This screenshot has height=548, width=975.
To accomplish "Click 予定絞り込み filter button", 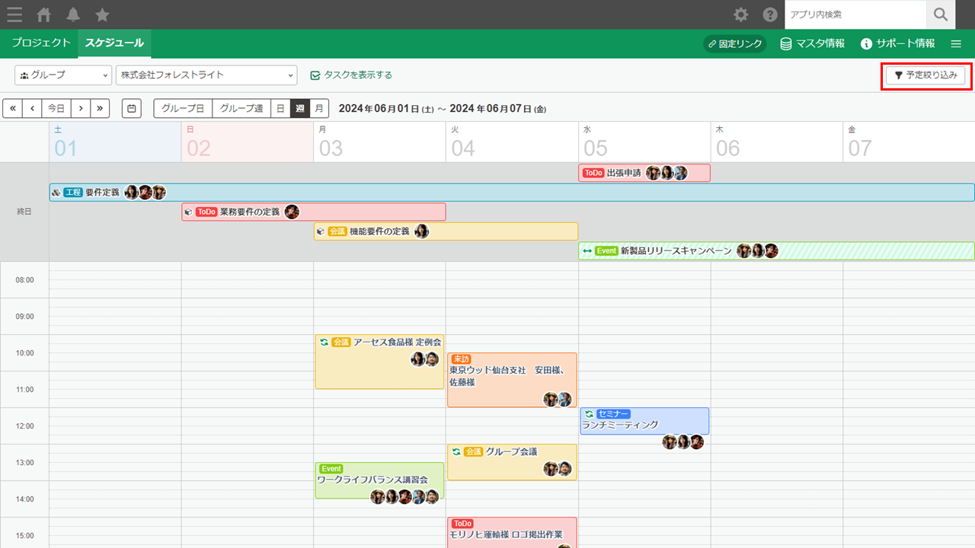I will pyautogui.click(x=925, y=75).
